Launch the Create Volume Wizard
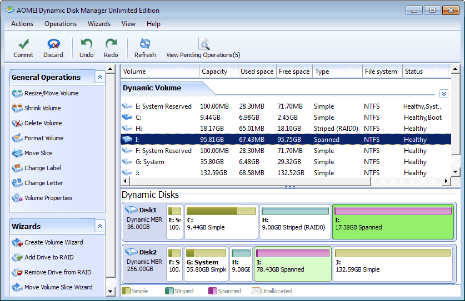 point(53,242)
